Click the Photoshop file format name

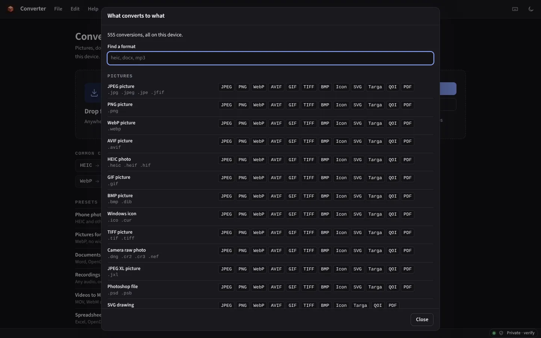click(x=122, y=287)
